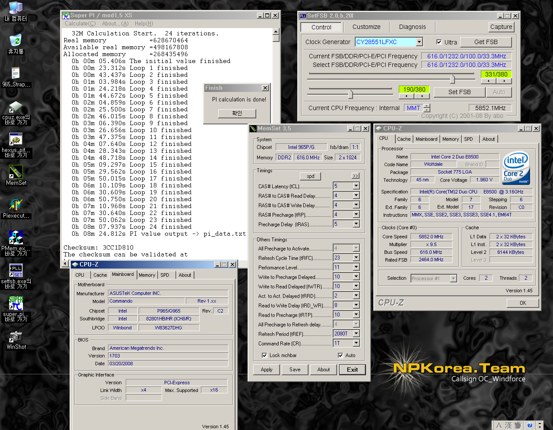The width and height of the screenshot is (553, 430).
Task: Toggle the Auto checkbox in MemSet
Action: pyautogui.click(x=340, y=355)
